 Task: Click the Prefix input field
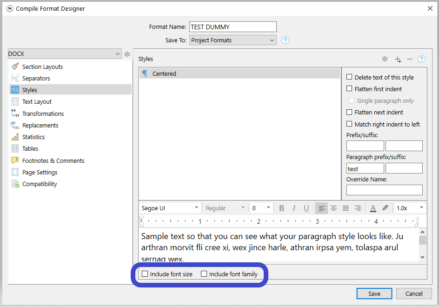(365, 146)
